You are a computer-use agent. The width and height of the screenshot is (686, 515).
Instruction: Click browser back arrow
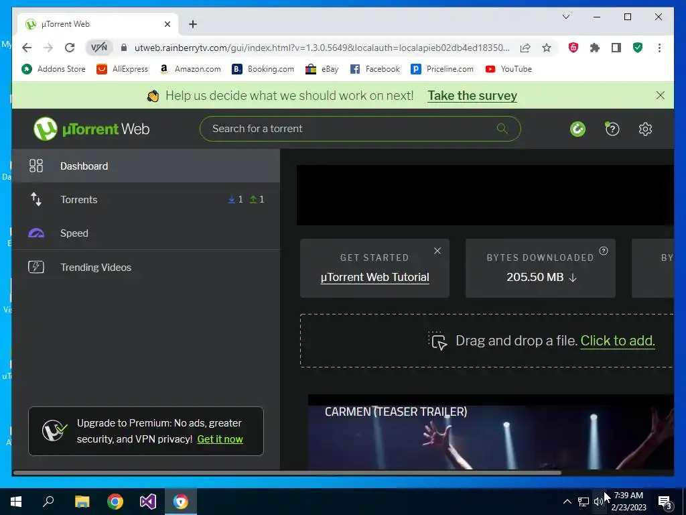click(x=27, y=48)
